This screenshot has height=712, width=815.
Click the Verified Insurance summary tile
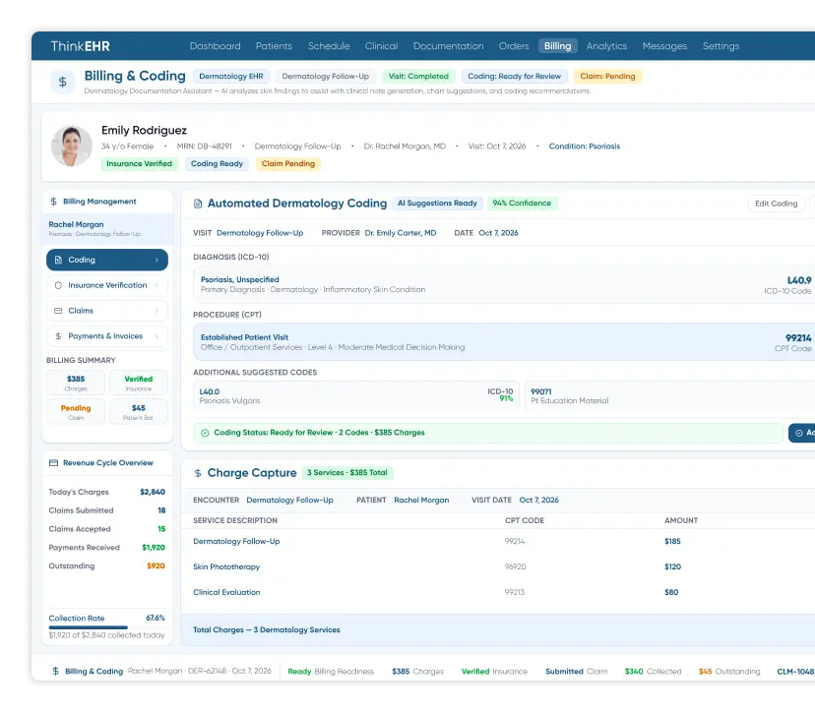pos(138,383)
